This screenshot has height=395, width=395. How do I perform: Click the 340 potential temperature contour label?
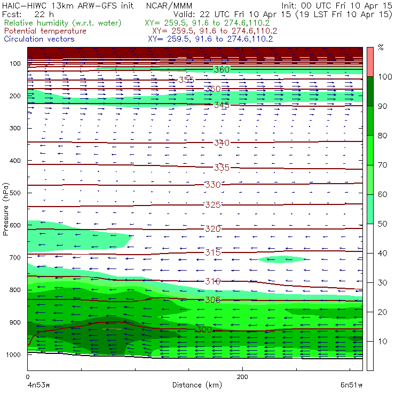click(222, 143)
